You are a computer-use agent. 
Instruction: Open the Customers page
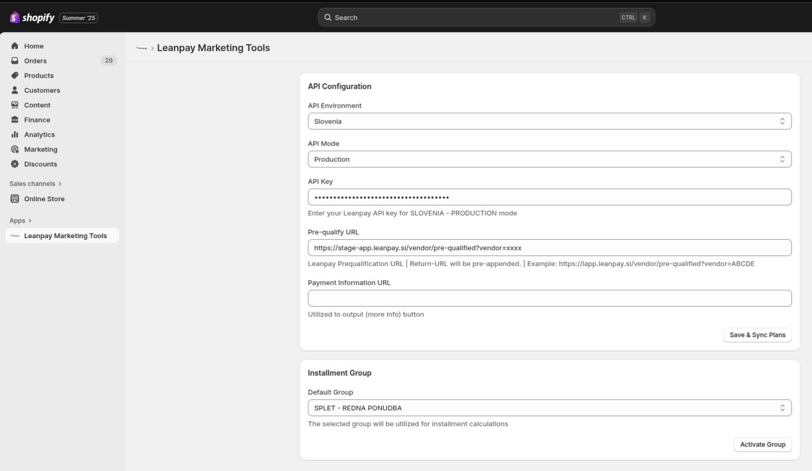point(42,90)
